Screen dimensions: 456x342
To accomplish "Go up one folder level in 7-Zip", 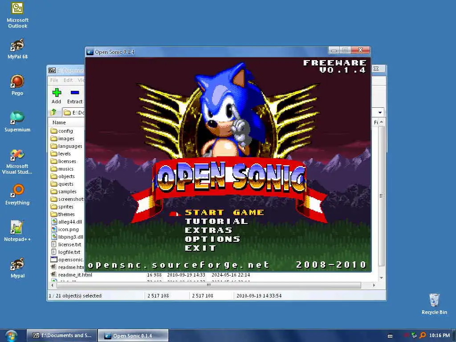I will pyautogui.click(x=53, y=112).
